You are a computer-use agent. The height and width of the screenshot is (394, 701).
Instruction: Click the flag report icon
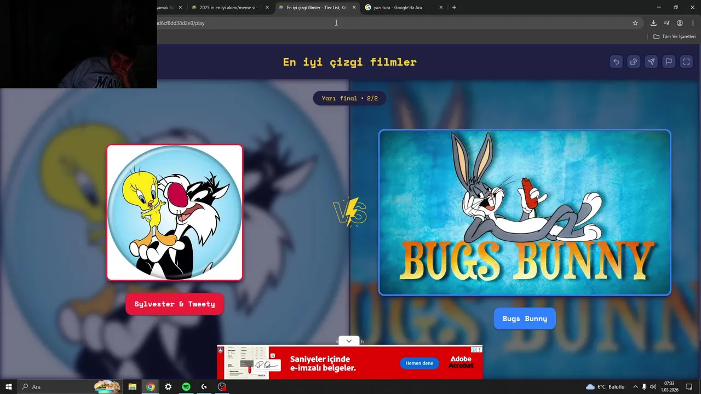[x=669, y=62]
